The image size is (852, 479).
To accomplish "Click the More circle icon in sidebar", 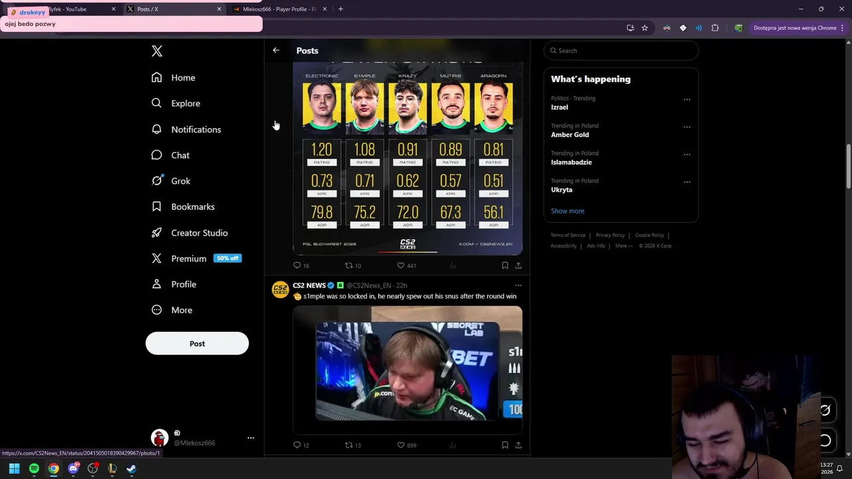I will pos(156,310).
